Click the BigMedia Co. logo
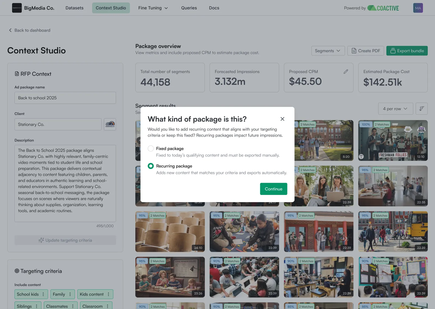This screenshot has width=435, height=309. (17, 8)
